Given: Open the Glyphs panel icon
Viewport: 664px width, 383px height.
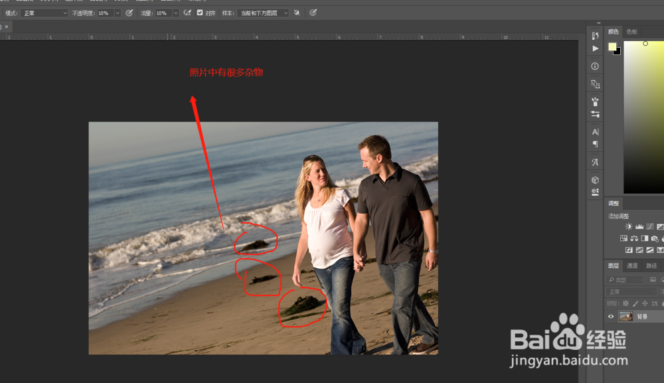Looking at the screenshot, I should 595,162.
